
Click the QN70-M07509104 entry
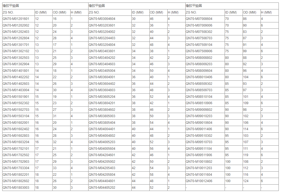click(x=199, y=45)
